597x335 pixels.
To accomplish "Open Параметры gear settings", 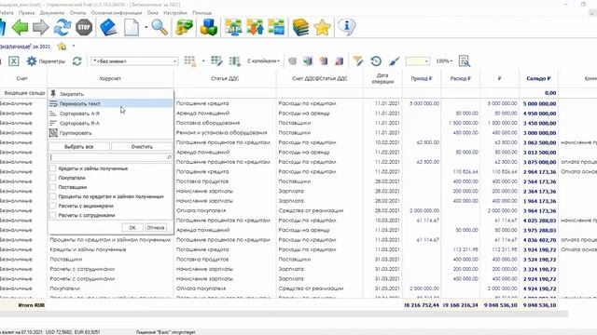I will click(46, 60).
